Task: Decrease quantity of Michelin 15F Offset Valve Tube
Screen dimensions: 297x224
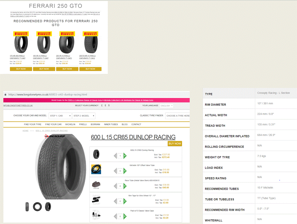Action: click(115, 171)
